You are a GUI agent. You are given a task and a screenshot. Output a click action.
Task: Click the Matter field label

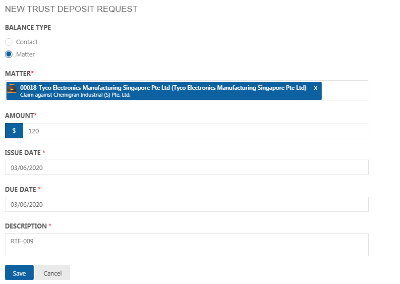(19, 73)
